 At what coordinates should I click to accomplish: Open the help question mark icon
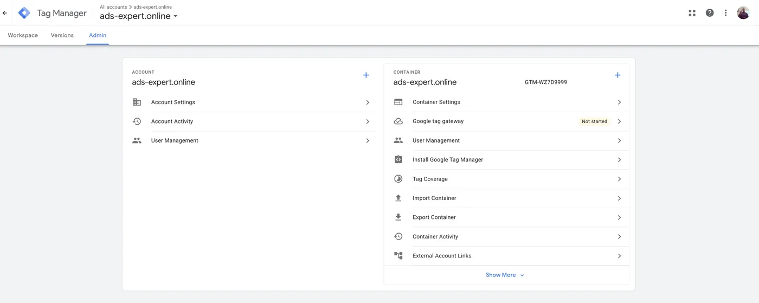pyautogui.click(x=710, y=13)
